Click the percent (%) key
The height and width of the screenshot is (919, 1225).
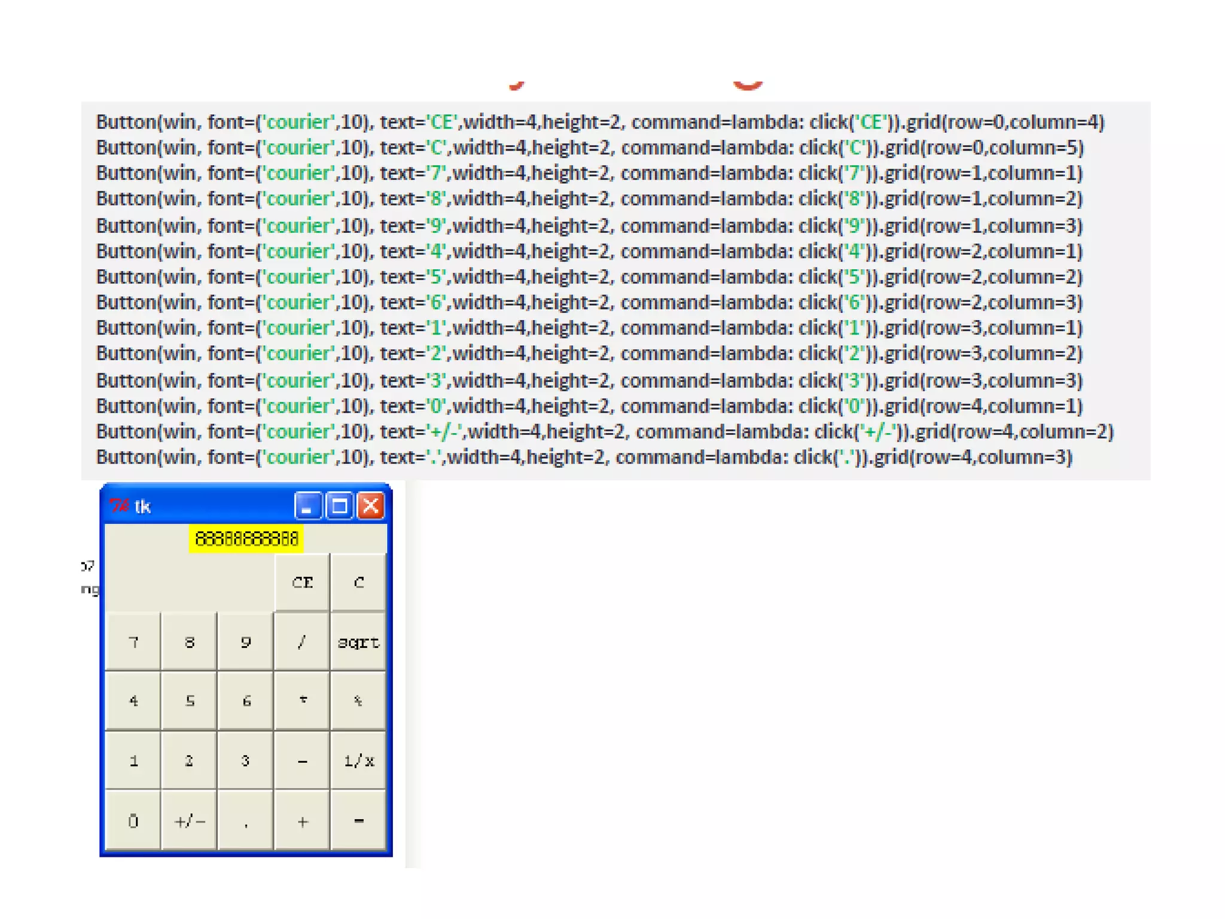358,701
